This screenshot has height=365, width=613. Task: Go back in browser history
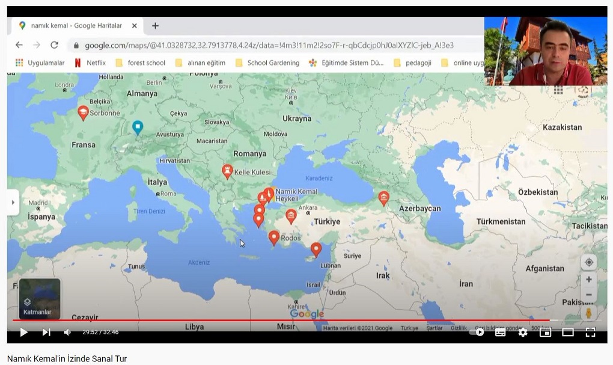[x=19, y=45]
